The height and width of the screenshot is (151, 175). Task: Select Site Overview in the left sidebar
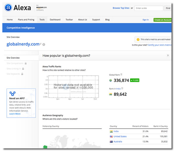(x=13, y=58)
